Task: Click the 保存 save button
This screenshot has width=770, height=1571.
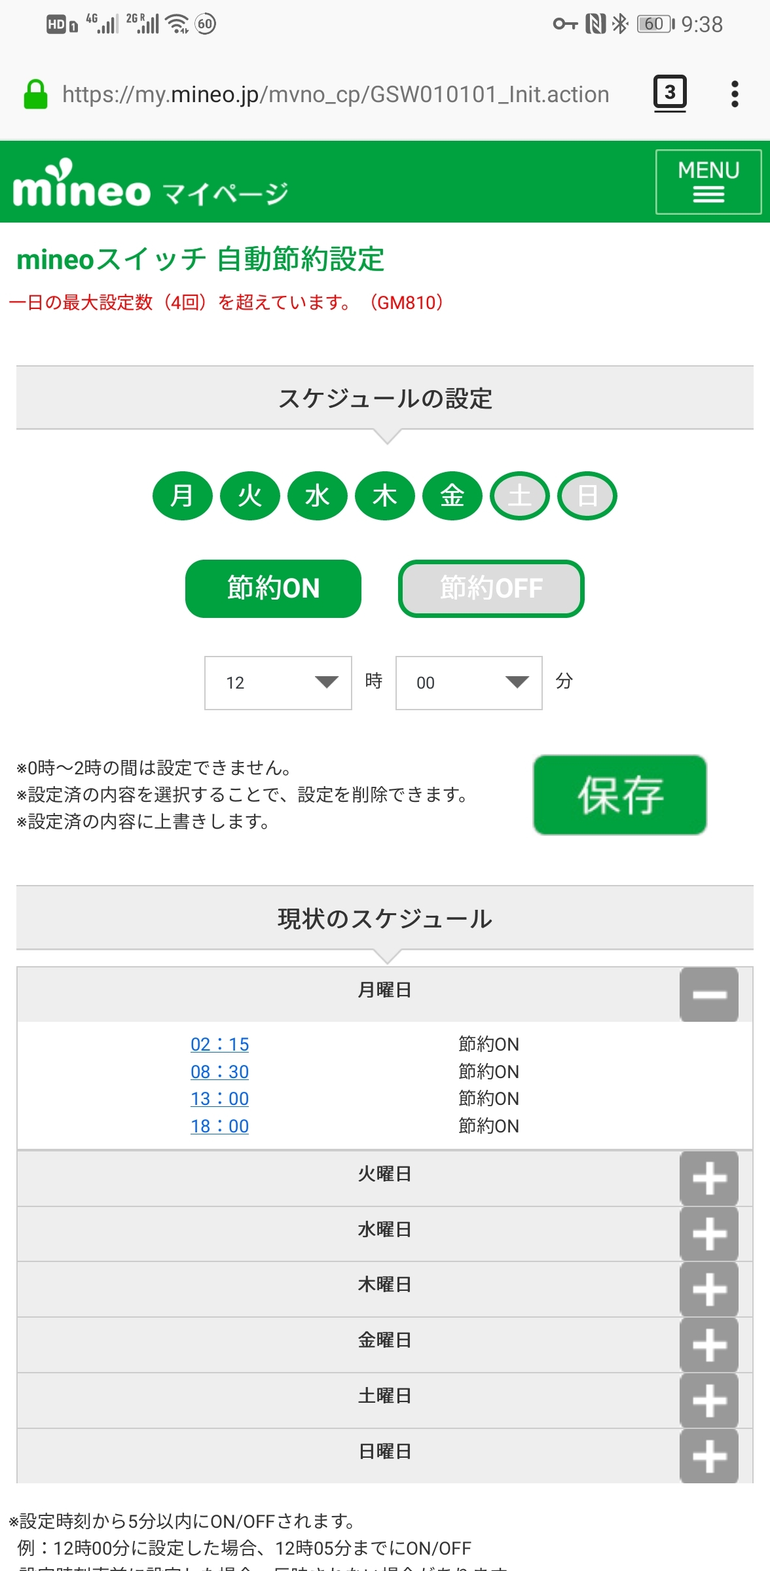Action: pos(619,795)
